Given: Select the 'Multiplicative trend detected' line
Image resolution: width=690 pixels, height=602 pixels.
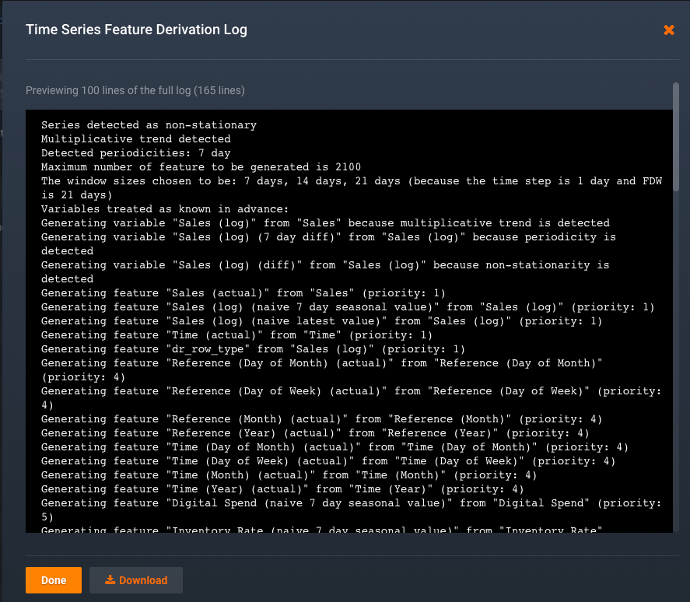Looking at the screenshot, I should [x=135, y=139].
